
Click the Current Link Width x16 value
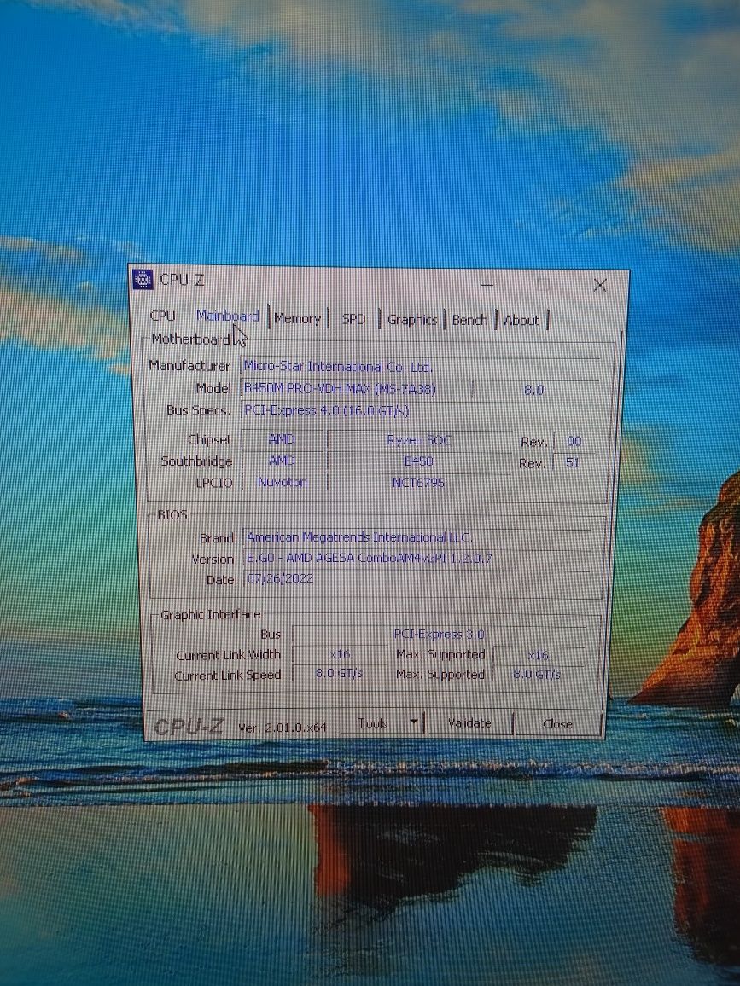[340, 654]
